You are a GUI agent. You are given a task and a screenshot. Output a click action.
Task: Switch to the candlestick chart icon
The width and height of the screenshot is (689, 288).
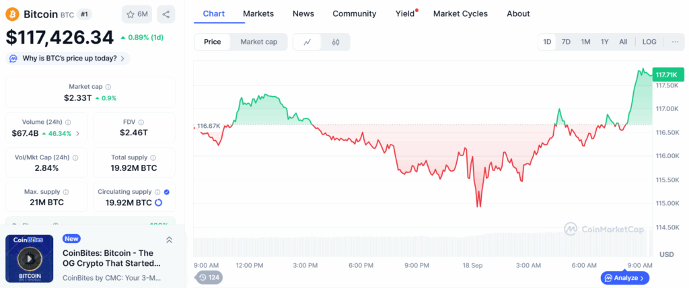click(336, 42)
